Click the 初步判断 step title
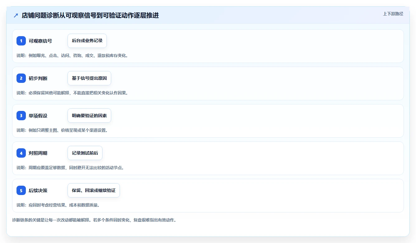This screenshot has height=243, width=416. (x=38, y=78)
